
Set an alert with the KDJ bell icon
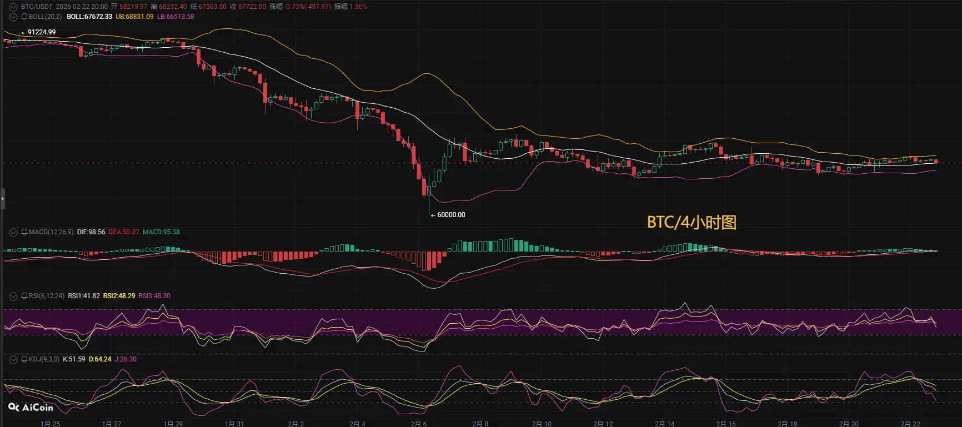point(24,359)
